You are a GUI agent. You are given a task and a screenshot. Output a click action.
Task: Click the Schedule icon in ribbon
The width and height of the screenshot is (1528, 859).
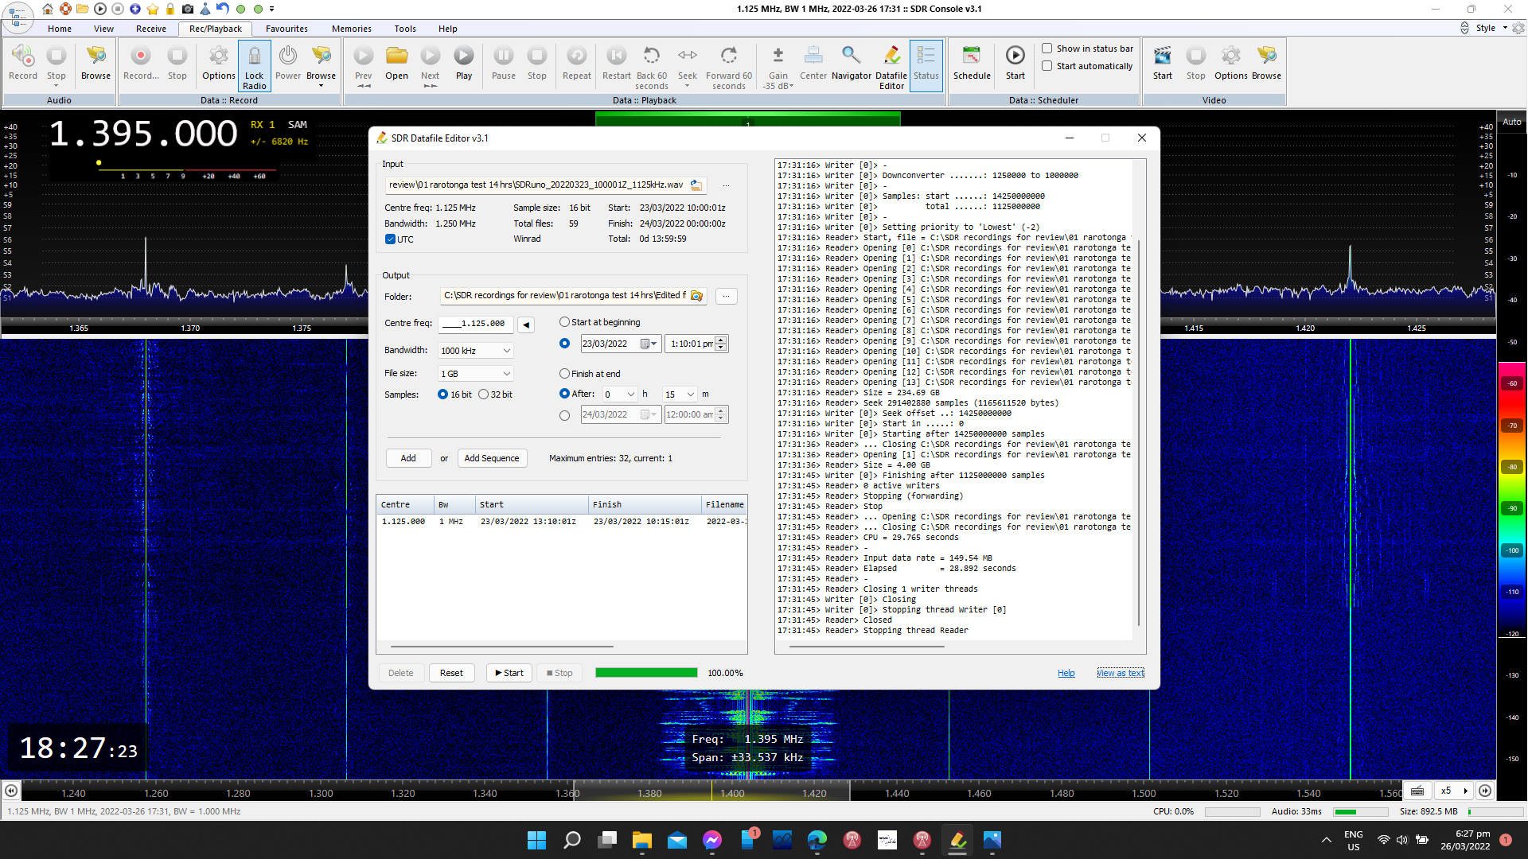(x=972, y=56)
